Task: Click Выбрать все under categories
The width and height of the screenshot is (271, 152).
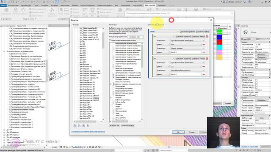Action: coord(114,126)
